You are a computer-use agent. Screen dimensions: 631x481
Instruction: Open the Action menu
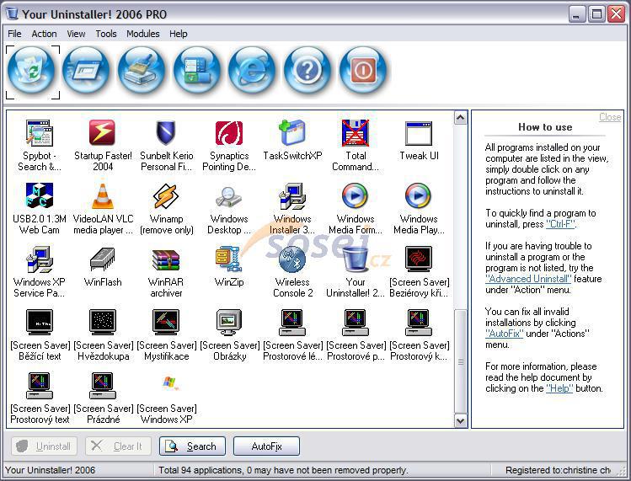[44, 34]
